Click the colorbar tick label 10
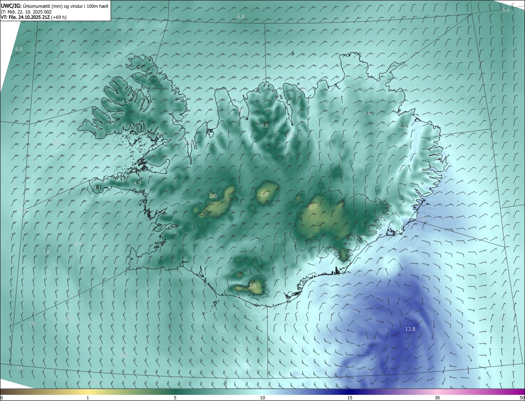This screenshot has width=525, height=401. (262, 398)
